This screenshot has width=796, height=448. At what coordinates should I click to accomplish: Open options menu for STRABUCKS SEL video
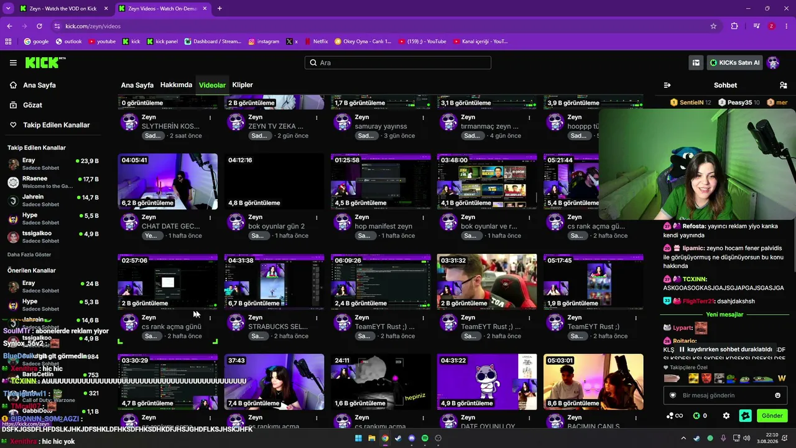pyautogui.click(x=317, y=318)
